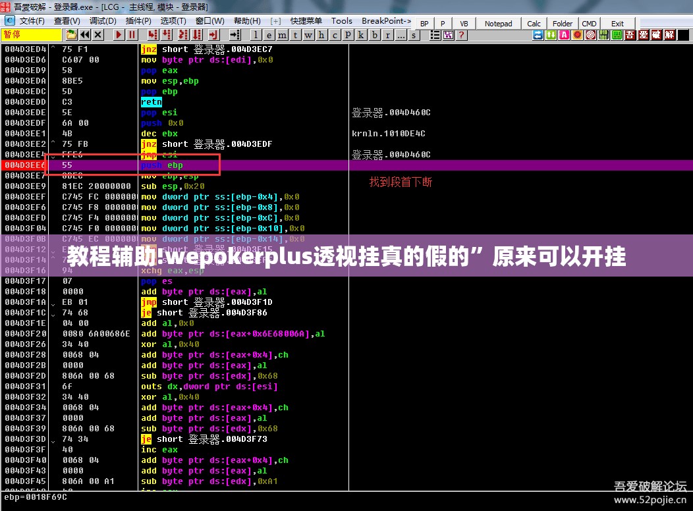
Task: Open Handles window with h button
Action: pyautogui.click(x=321, y=35)
